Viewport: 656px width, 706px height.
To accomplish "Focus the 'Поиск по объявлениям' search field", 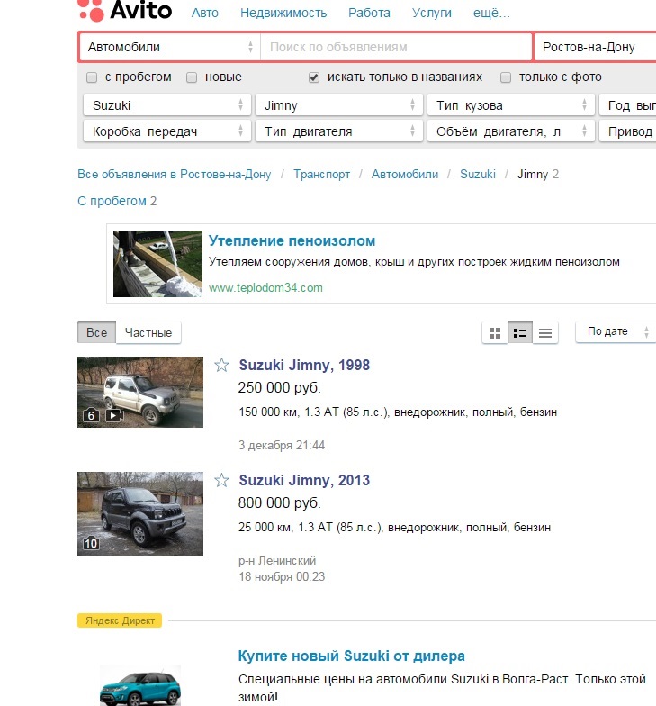I will click(x=396, y=47).
